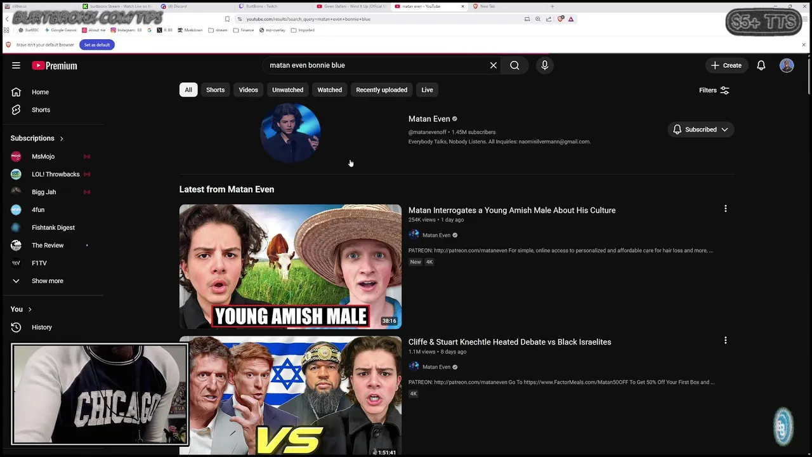
Task: Select the Watched filter chip
Action: pos(329,89)
